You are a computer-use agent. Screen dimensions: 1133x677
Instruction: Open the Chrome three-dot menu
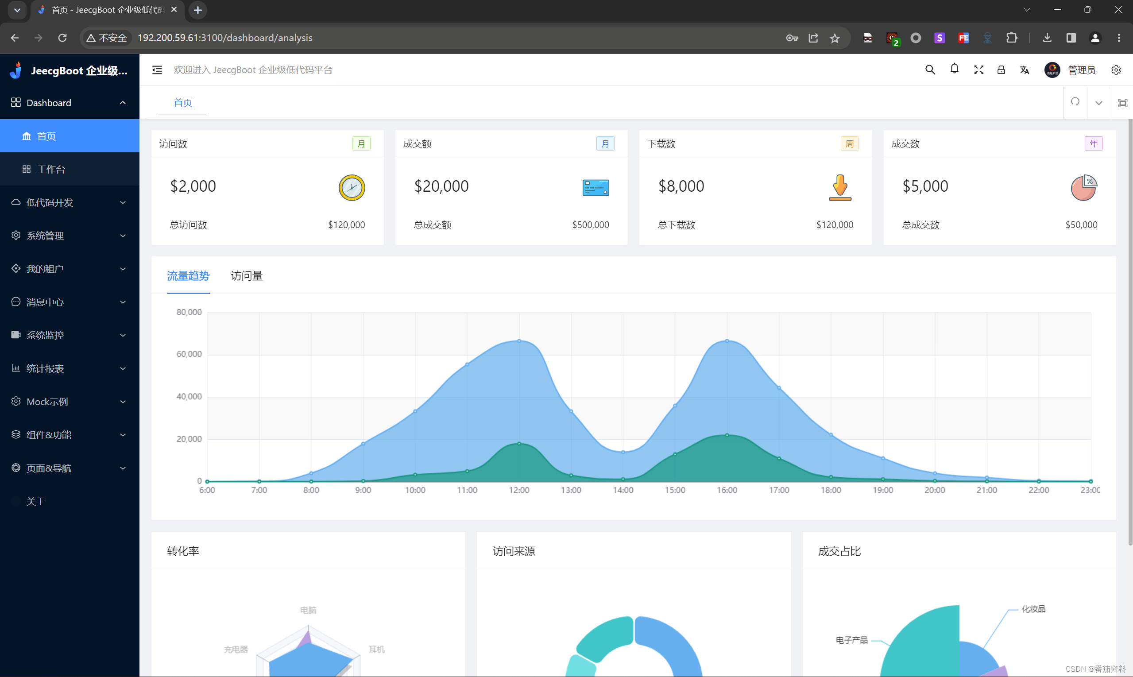1118,38
